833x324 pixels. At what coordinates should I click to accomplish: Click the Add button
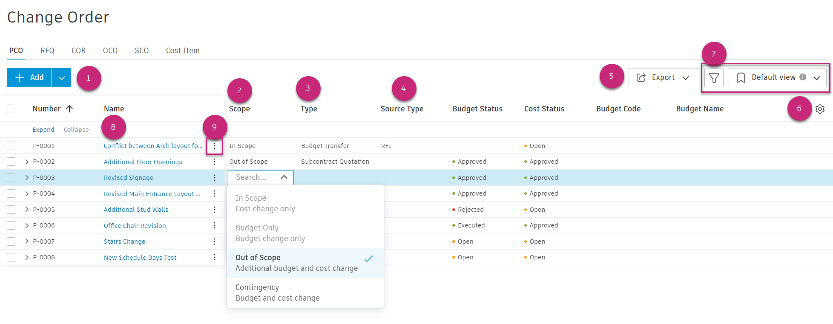(29, 78)
